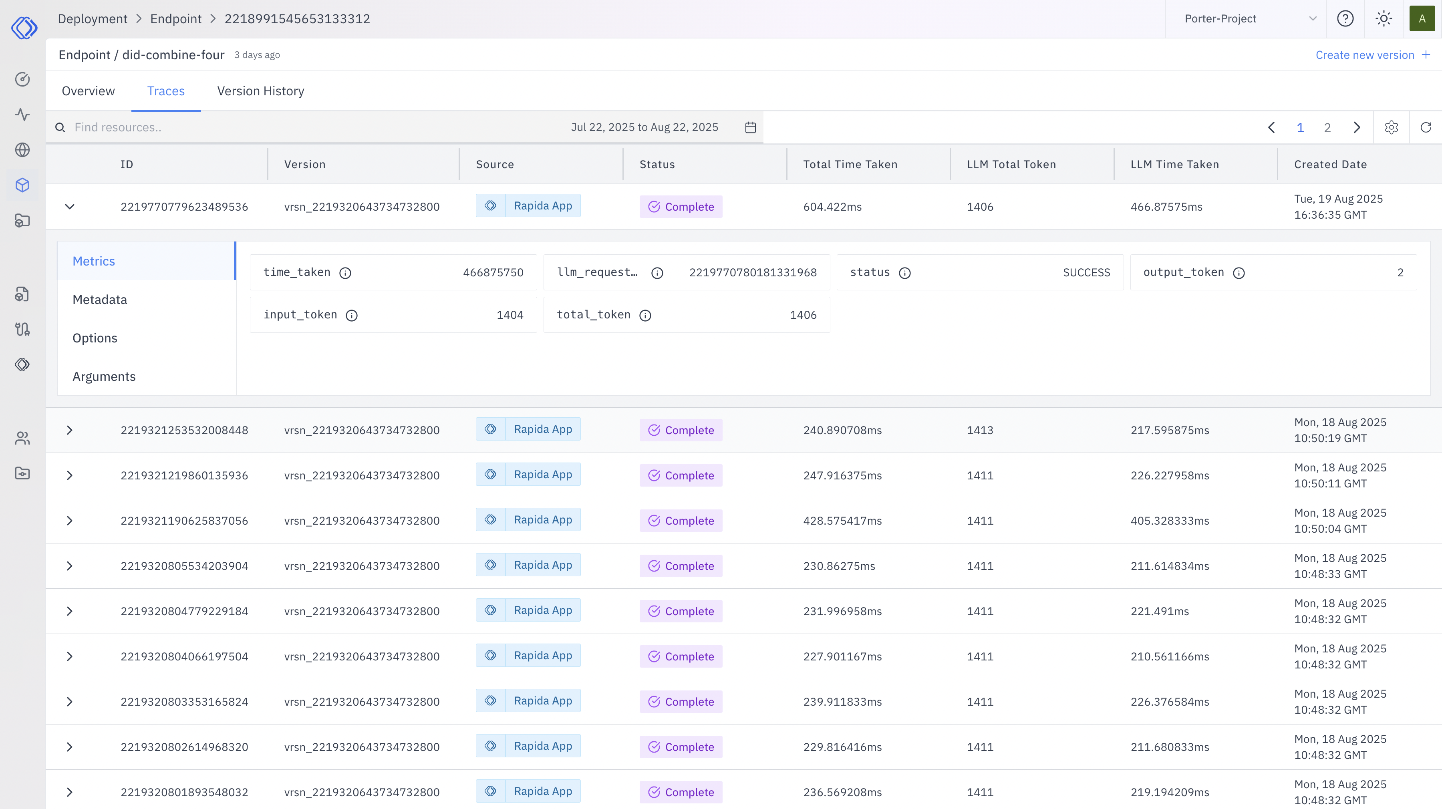Select the Metadata section of the trace
Viewport: 1442px width, 809px height.
coord(100,300)
